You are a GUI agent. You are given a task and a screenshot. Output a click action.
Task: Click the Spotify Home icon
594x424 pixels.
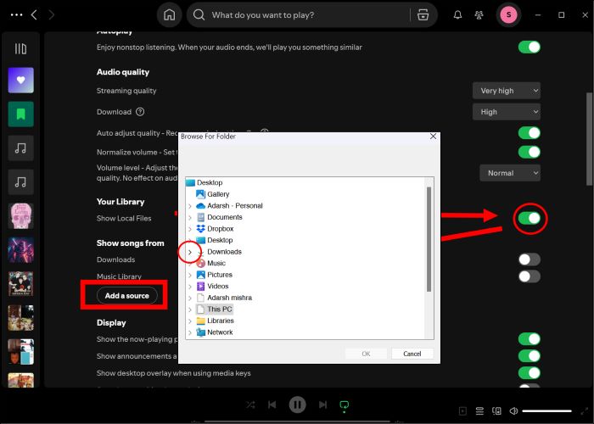170,14
